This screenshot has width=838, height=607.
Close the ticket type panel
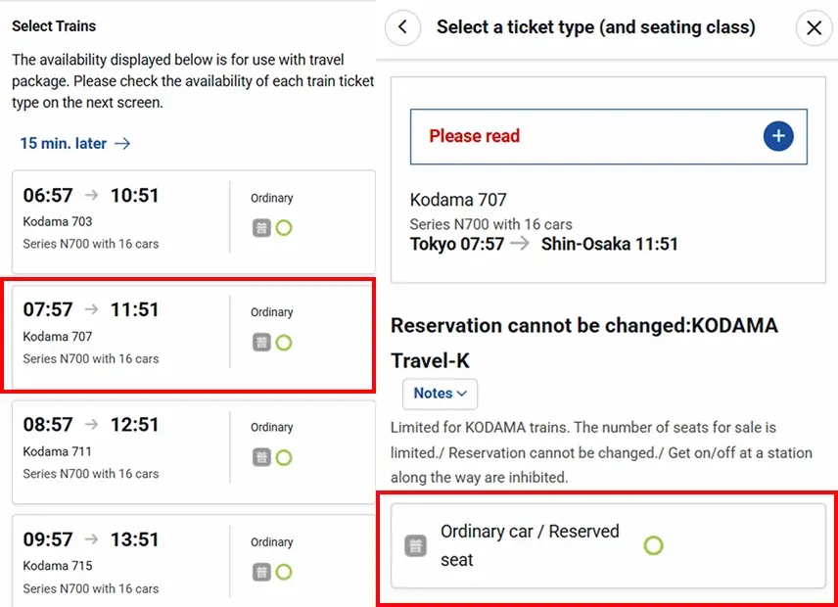click(814, 27)
